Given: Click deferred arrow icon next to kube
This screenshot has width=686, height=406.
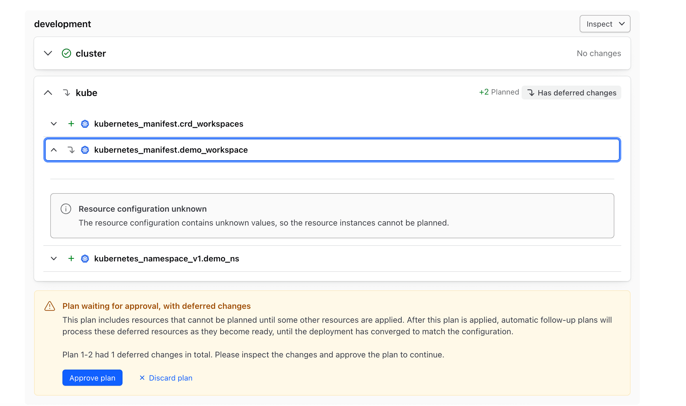Looking at the screenshot, I should coord(66,93).
